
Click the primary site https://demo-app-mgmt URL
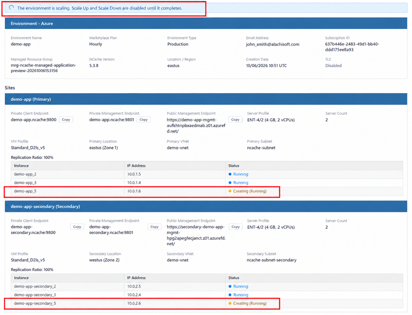196,125
